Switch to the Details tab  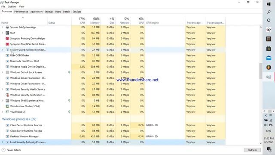(67, 12)
